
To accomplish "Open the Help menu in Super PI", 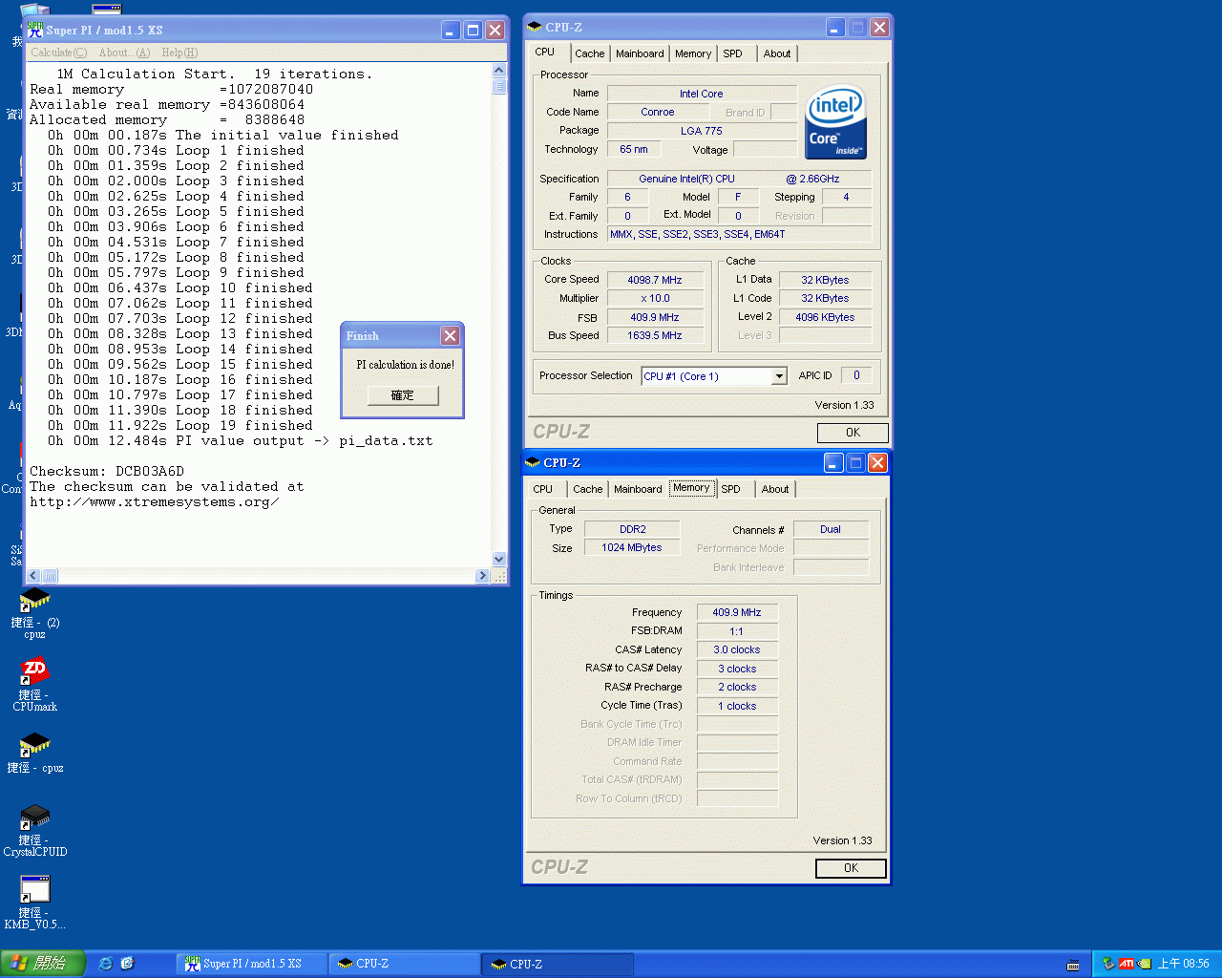I will (x=179, y=53).
